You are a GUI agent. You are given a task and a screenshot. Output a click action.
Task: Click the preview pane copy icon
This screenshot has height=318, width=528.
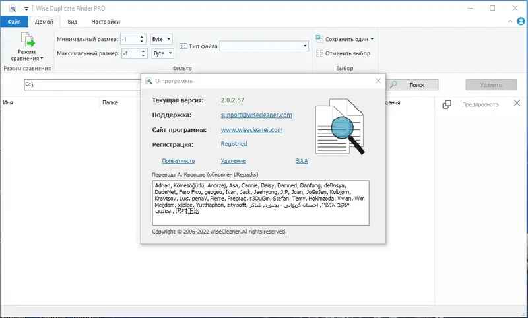447,104
